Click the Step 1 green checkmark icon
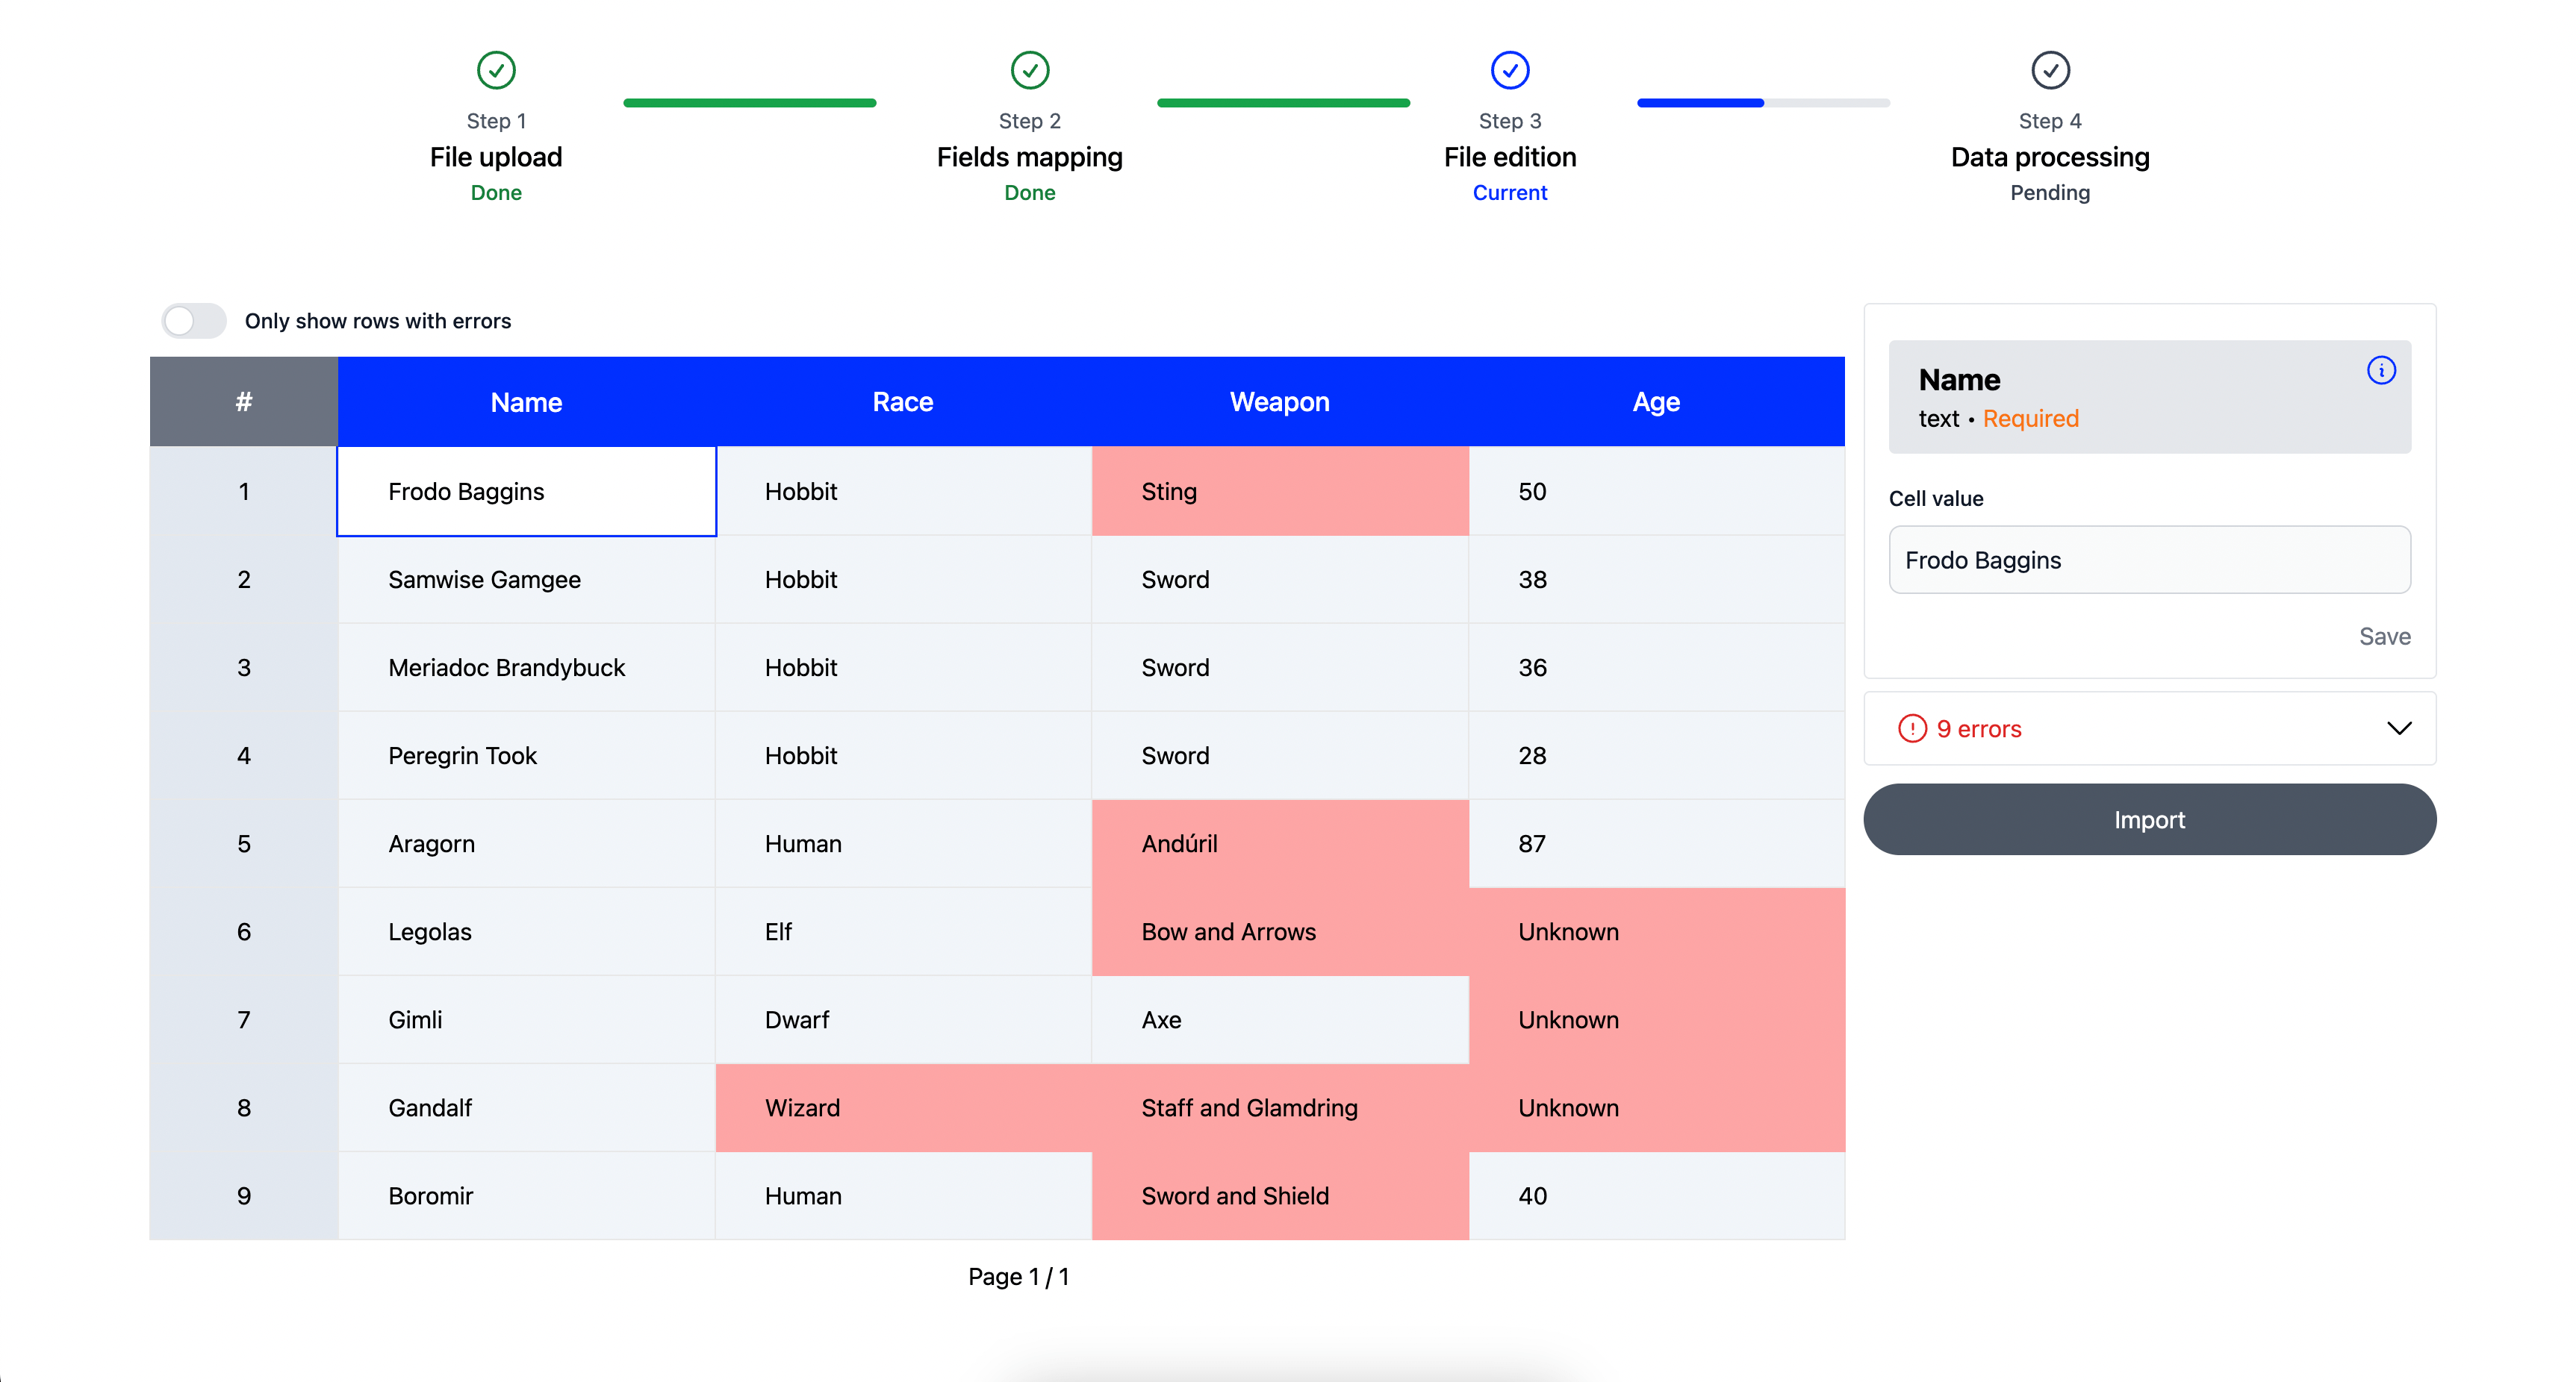The height and width of the screenshot is (1382, 2576). point(496,70)
